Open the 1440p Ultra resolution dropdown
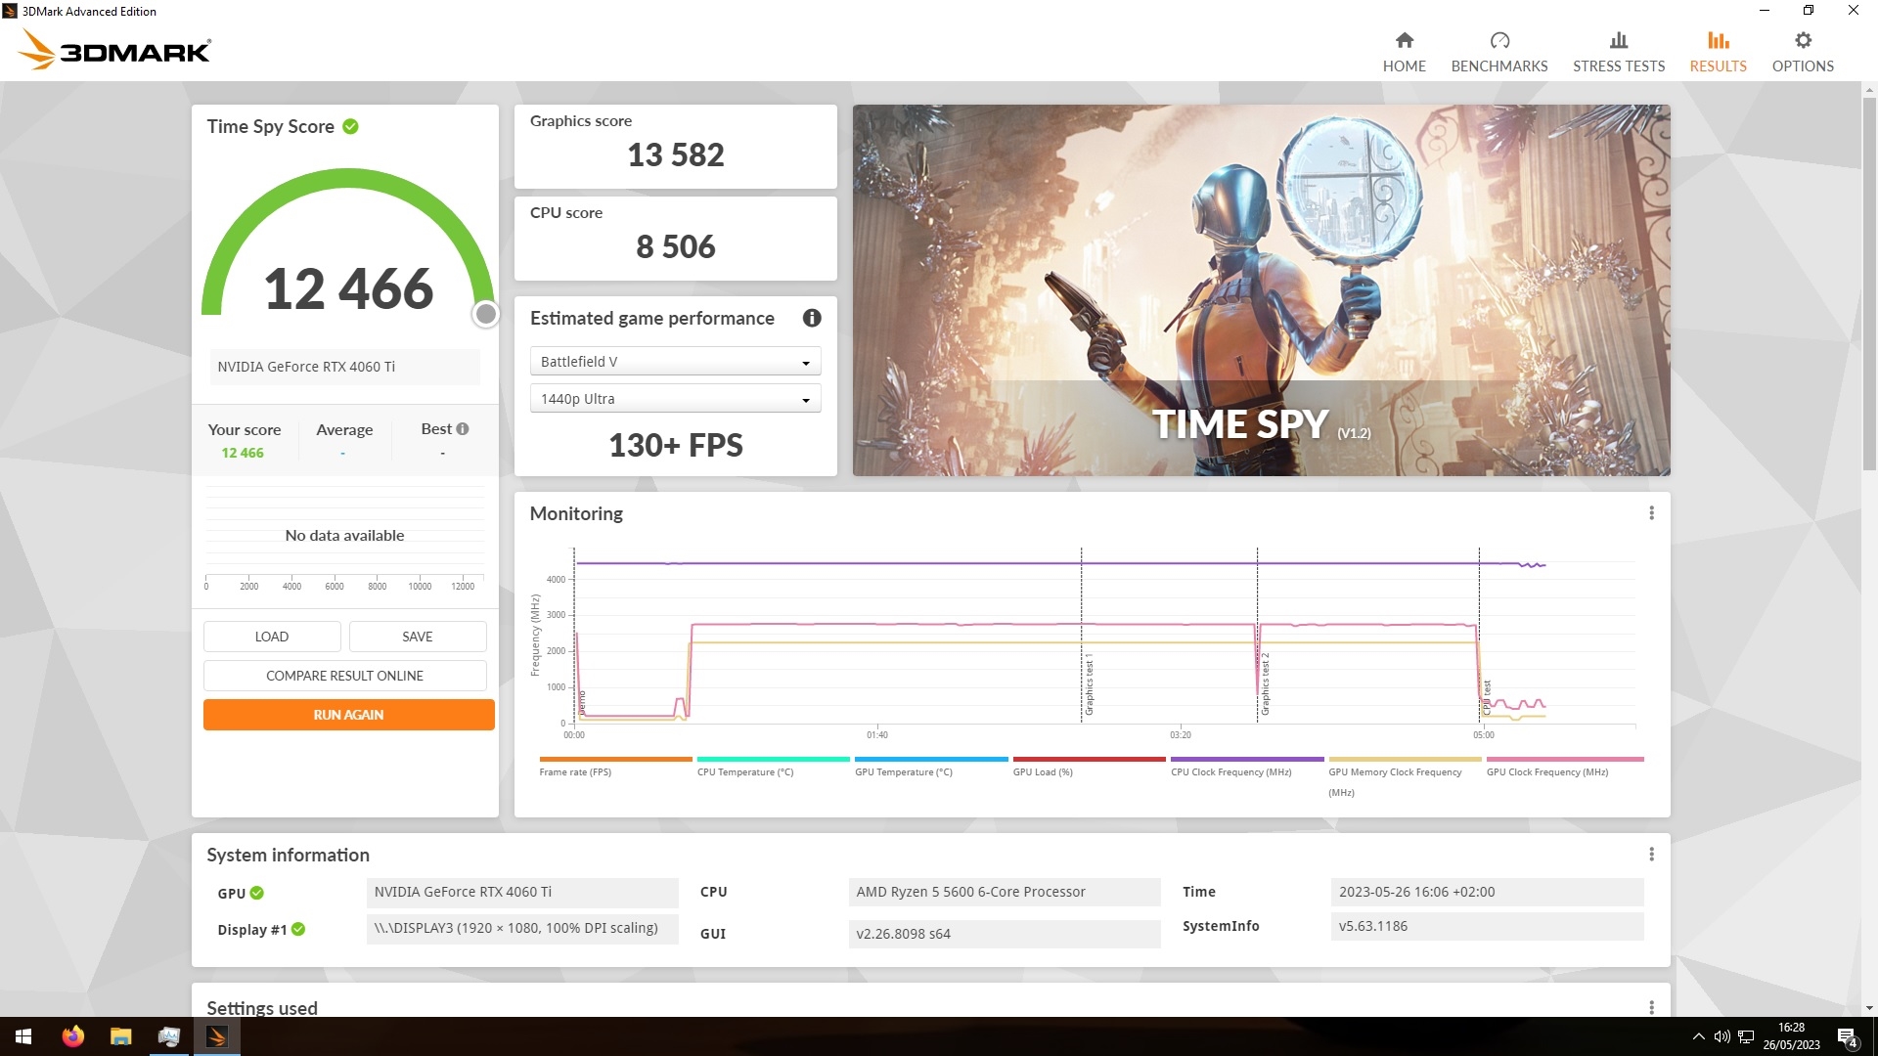 click(675, 399)
